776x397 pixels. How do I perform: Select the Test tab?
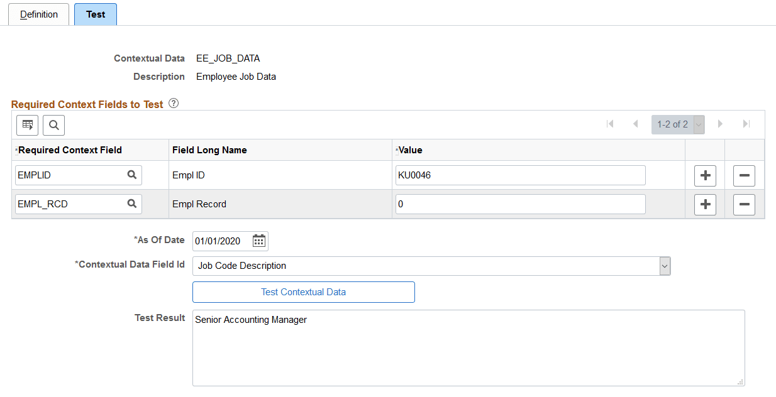click(x=95, y=14)
